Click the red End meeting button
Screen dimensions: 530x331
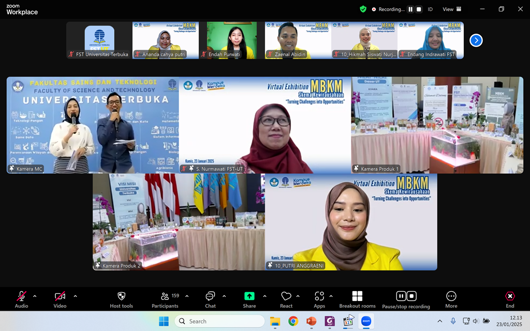(x=510, y=296)
